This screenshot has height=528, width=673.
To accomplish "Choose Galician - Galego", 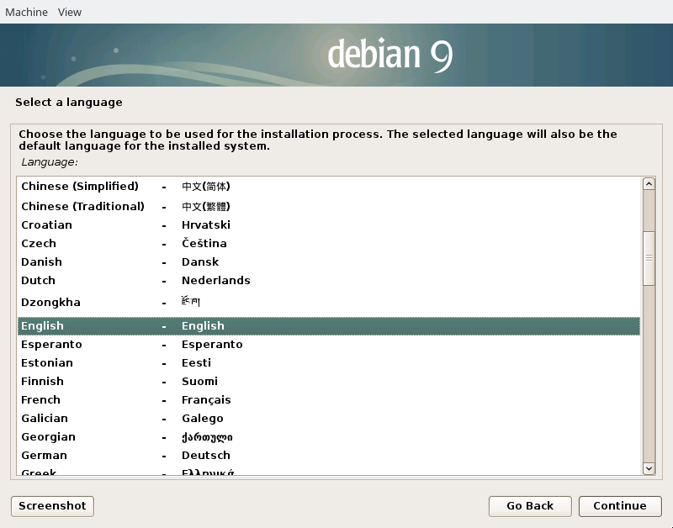I will [329, 418].
